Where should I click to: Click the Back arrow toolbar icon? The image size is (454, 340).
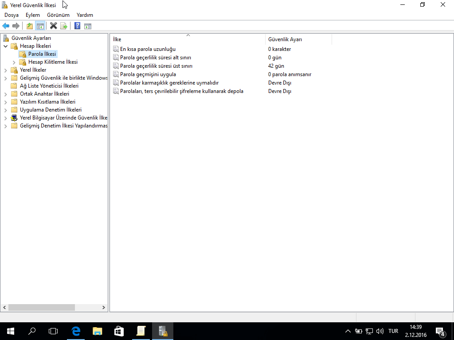(x=6, y=26)
